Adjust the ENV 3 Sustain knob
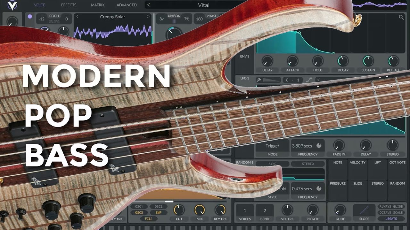This screenshot has height=230, width=410. [x=368, y=61]
